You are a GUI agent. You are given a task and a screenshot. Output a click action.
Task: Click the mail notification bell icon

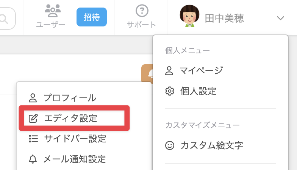click(33, 159)
